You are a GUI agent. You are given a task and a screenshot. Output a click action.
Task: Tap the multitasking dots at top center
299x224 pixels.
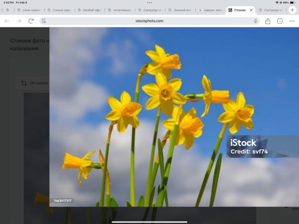tap(149, 2)
